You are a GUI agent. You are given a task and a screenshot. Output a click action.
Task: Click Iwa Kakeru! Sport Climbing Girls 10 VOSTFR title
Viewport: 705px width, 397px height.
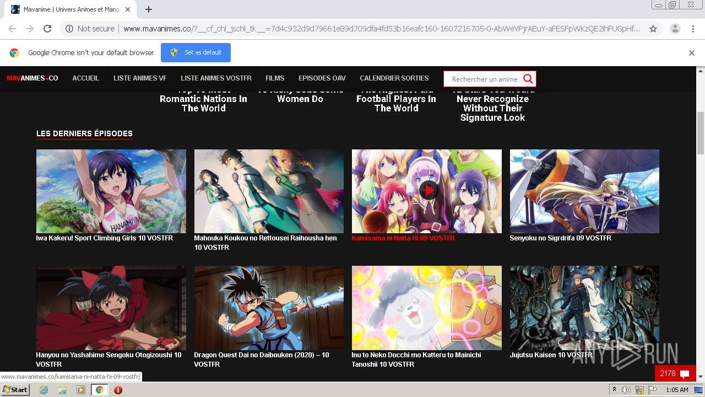pyautogui.click(x=105, y=238)
